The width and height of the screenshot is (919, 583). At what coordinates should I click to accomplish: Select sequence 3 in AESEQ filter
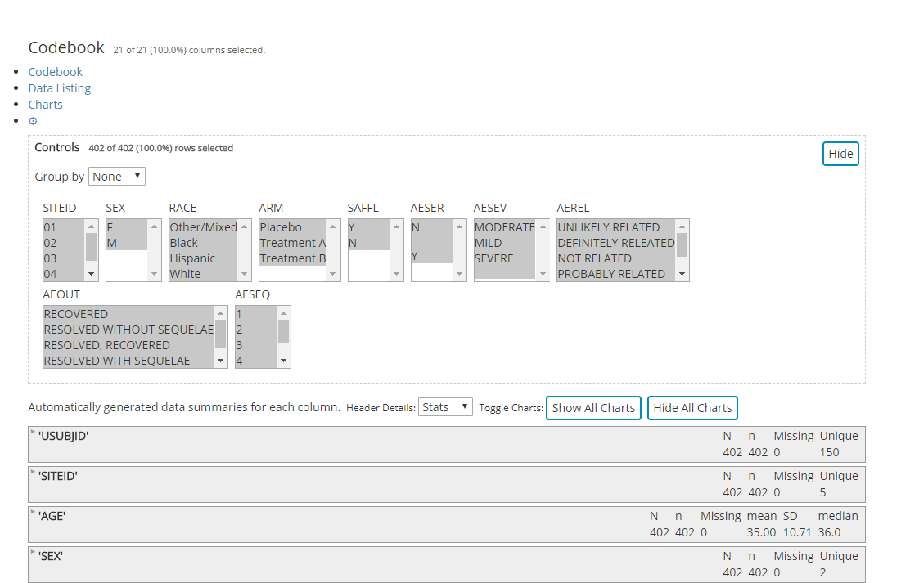(x=255, y=345)
